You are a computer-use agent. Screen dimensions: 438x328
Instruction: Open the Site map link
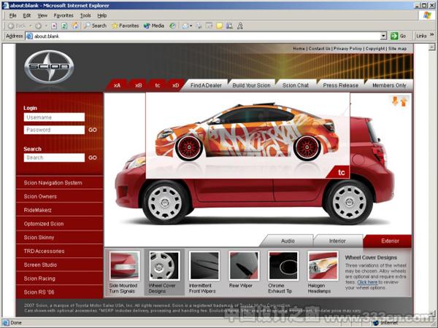[398, 49]
